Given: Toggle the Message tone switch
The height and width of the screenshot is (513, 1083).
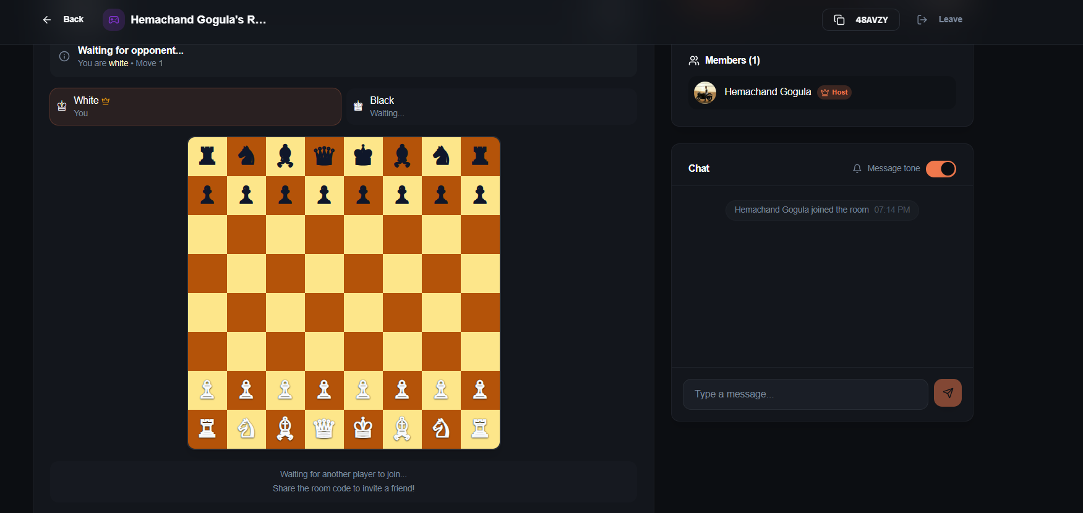Looking at the screenshot, I should pyautogui.click(x=941, y=169).
